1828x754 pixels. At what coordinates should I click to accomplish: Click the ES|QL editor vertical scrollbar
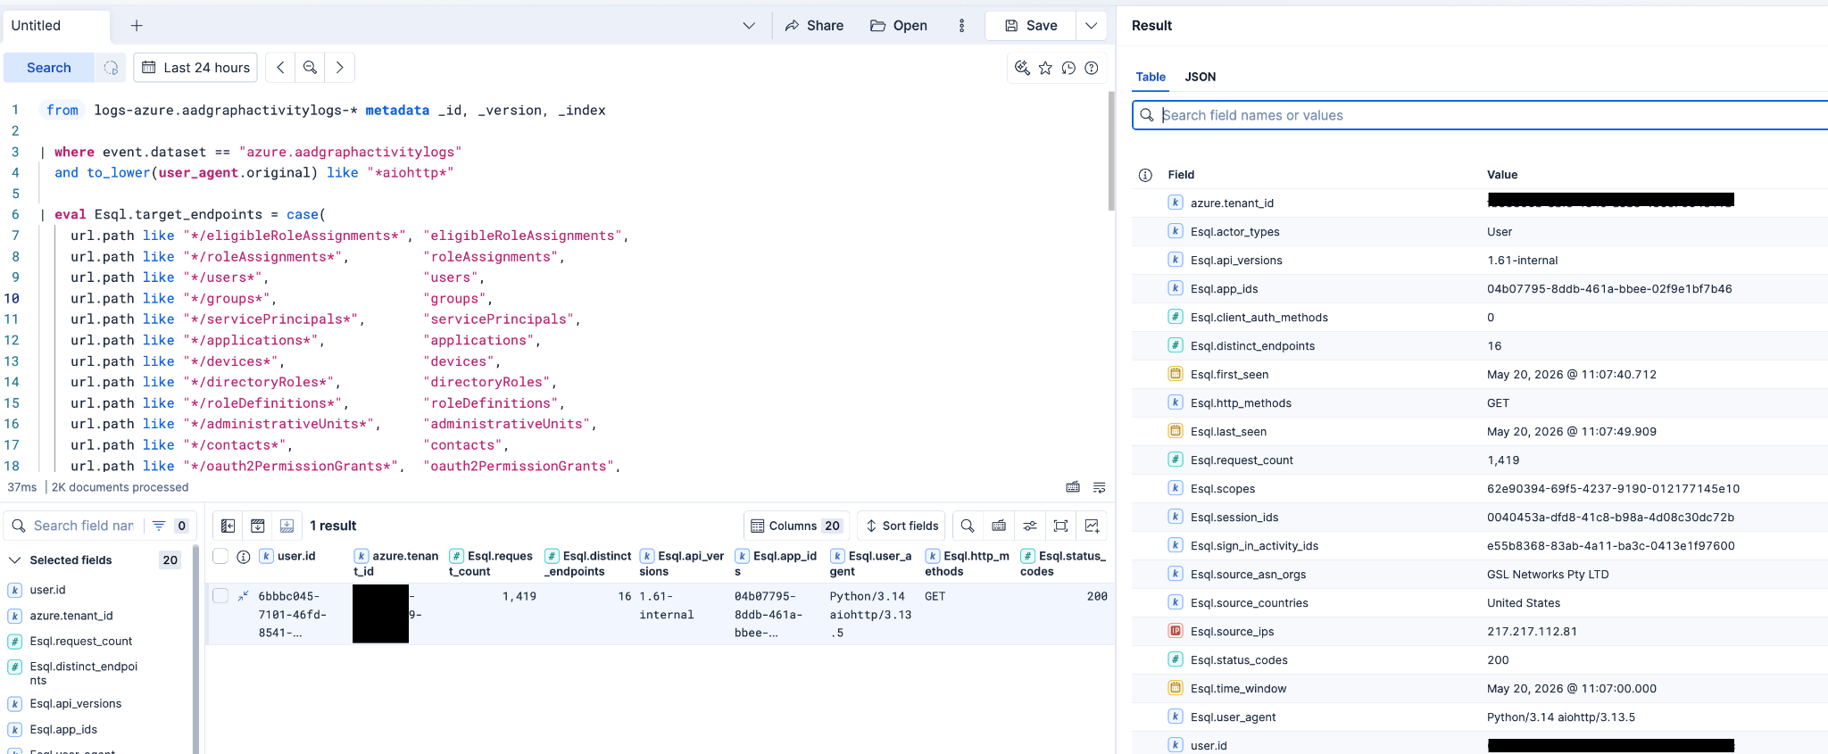click(x=1110, y=150)
